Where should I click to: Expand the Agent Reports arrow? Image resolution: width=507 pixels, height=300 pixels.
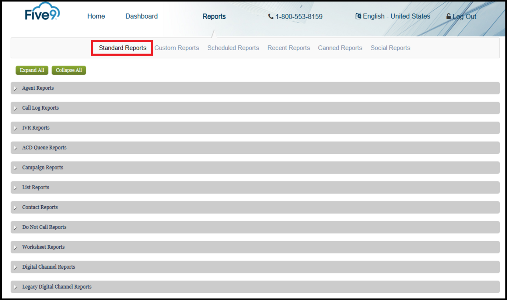15,89
